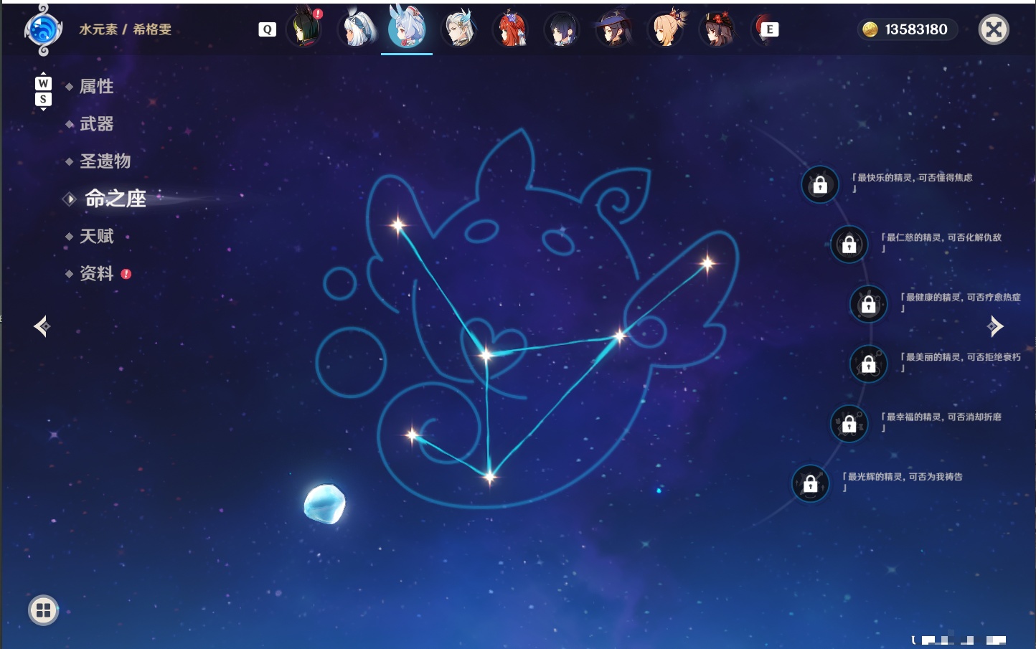Go to next character with right arrow
The height and width of the screenshot is (649, 1036).
(x=994, y=326)
